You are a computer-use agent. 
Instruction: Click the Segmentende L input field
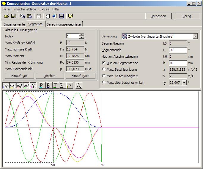pos(177,50)
